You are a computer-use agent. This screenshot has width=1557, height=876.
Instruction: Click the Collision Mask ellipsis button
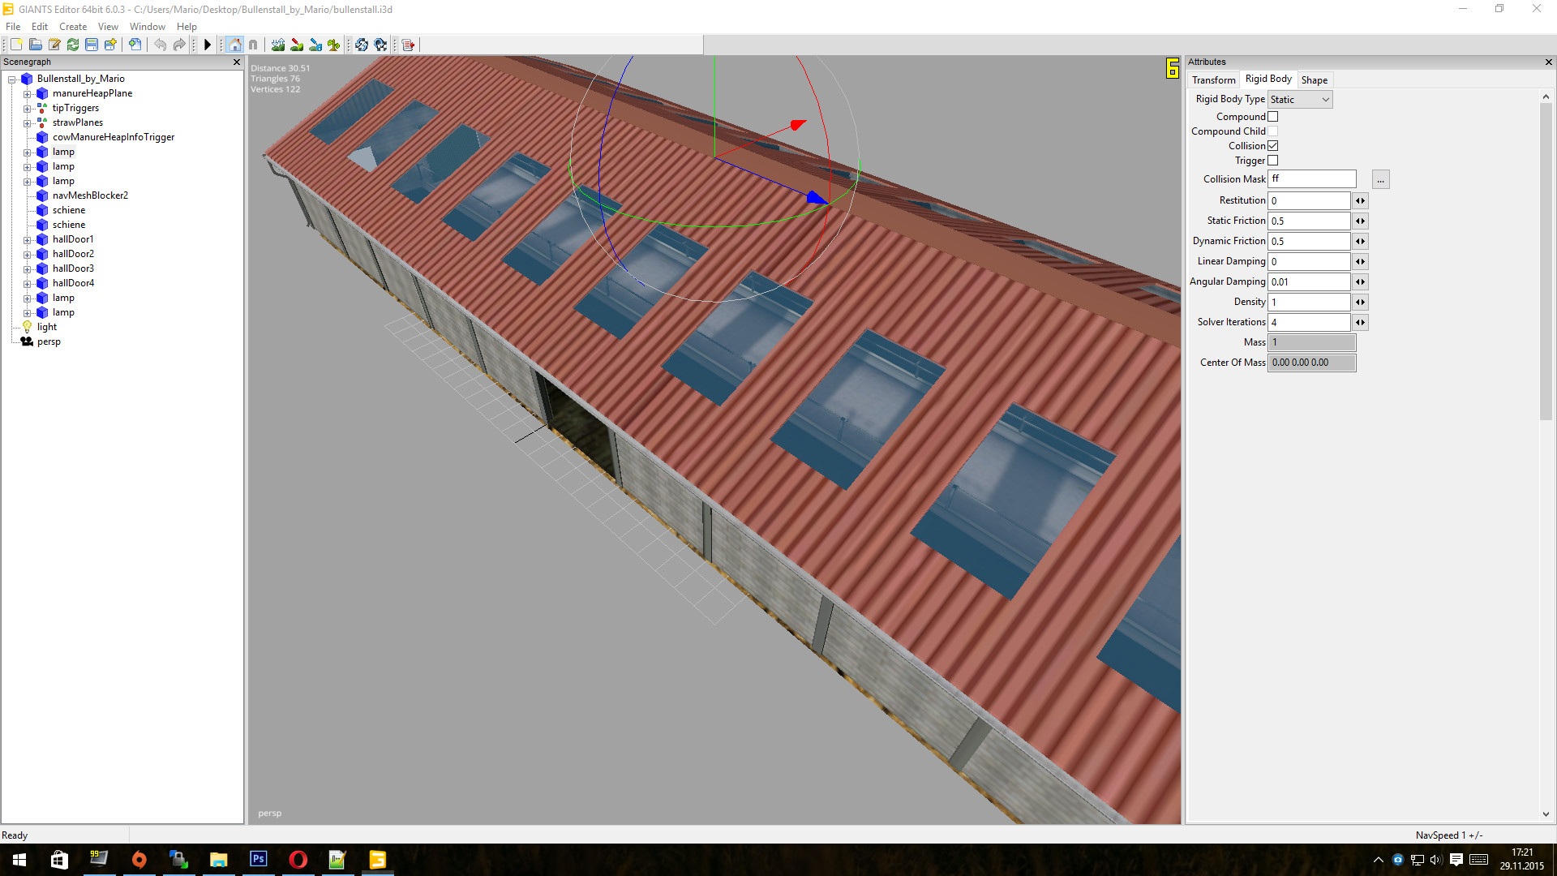click(1380, 179)
